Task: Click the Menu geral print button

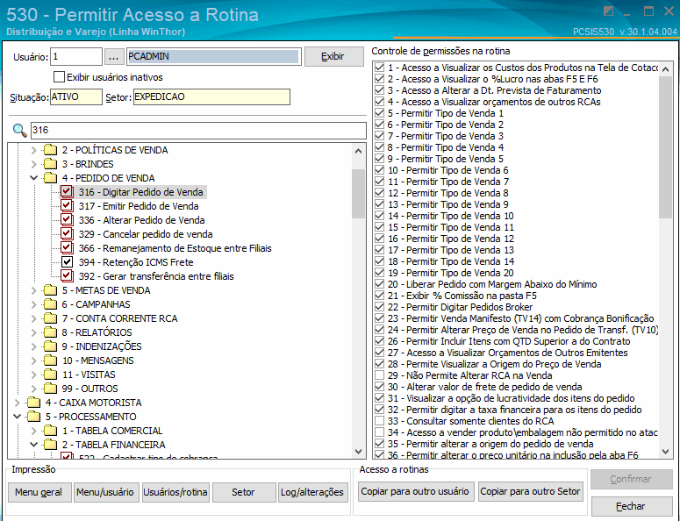Action: pos(39,492)
